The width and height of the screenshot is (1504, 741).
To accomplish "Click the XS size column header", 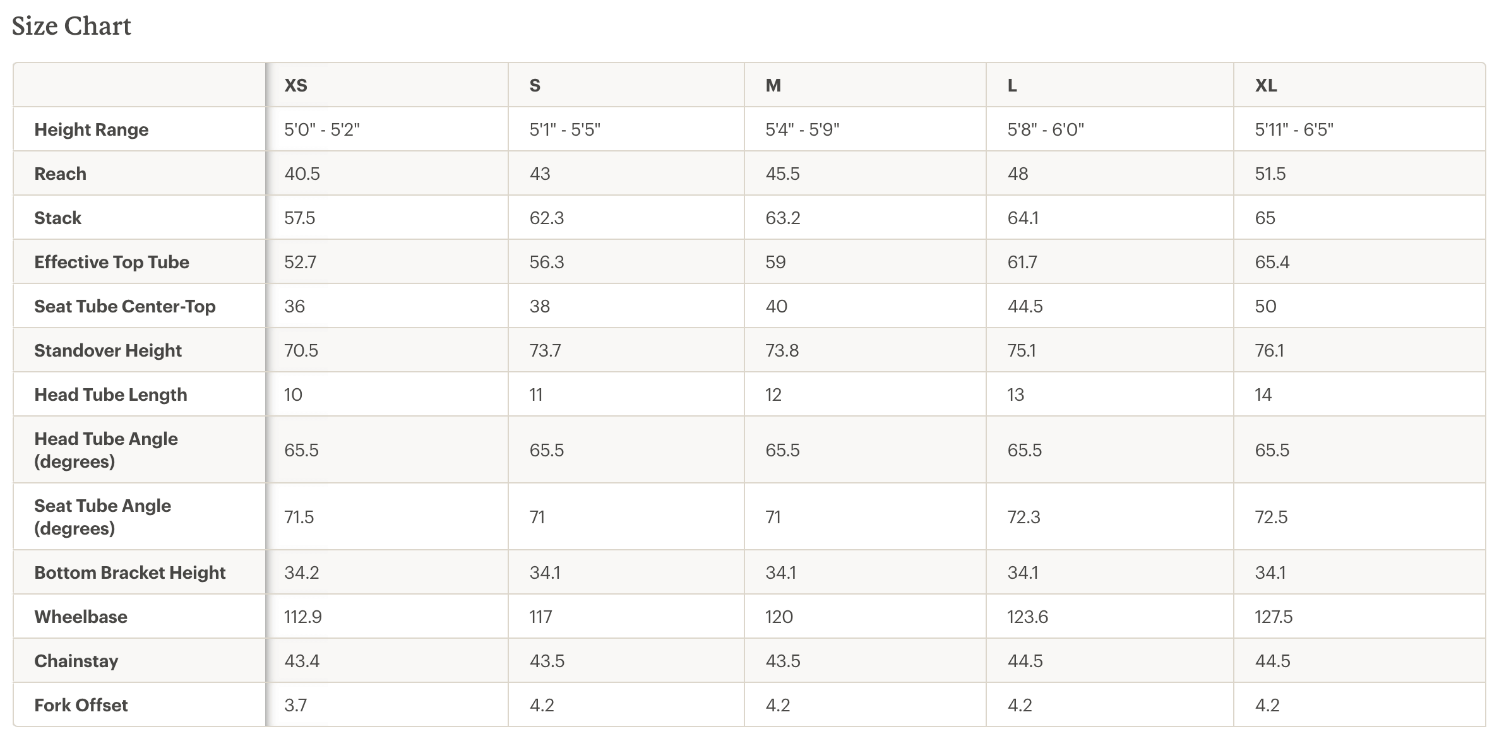I will (x=295, y=85).
